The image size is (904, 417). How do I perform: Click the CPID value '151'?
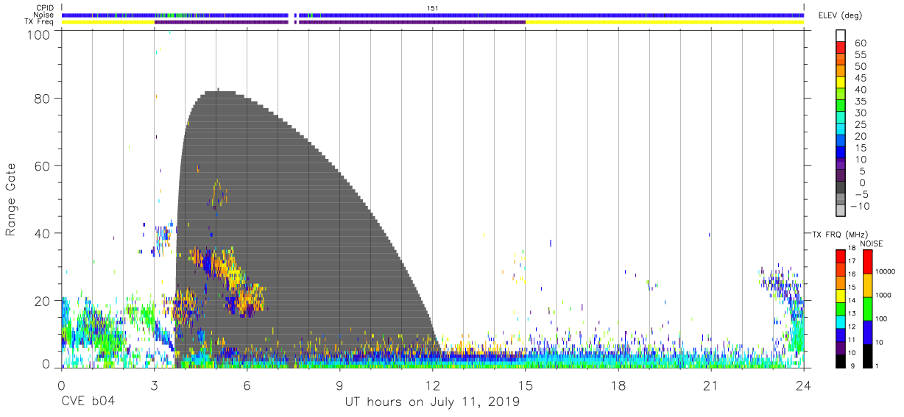pyautogui.click(x=433, y=7)
